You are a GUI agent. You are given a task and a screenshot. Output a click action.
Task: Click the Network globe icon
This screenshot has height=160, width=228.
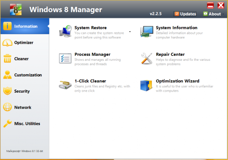7,107
